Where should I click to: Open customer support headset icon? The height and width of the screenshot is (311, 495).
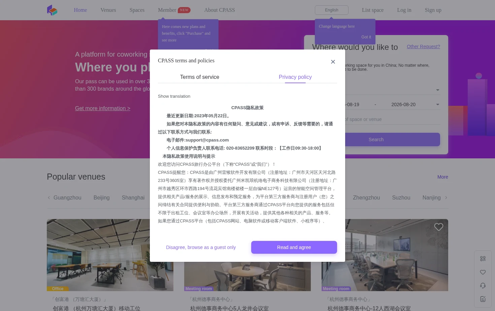coord(483,285)
